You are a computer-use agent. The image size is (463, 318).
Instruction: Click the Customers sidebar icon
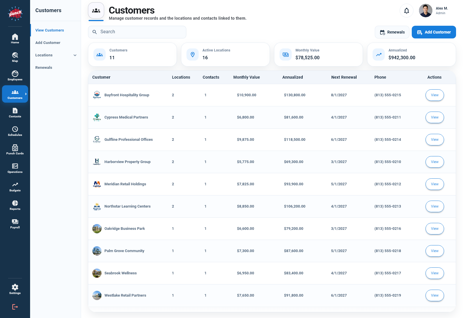15,94
